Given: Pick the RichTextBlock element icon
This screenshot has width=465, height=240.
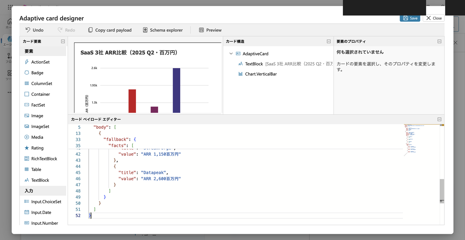Looking at the screenshot, I should pyautogui.click(x=27, y=158).
